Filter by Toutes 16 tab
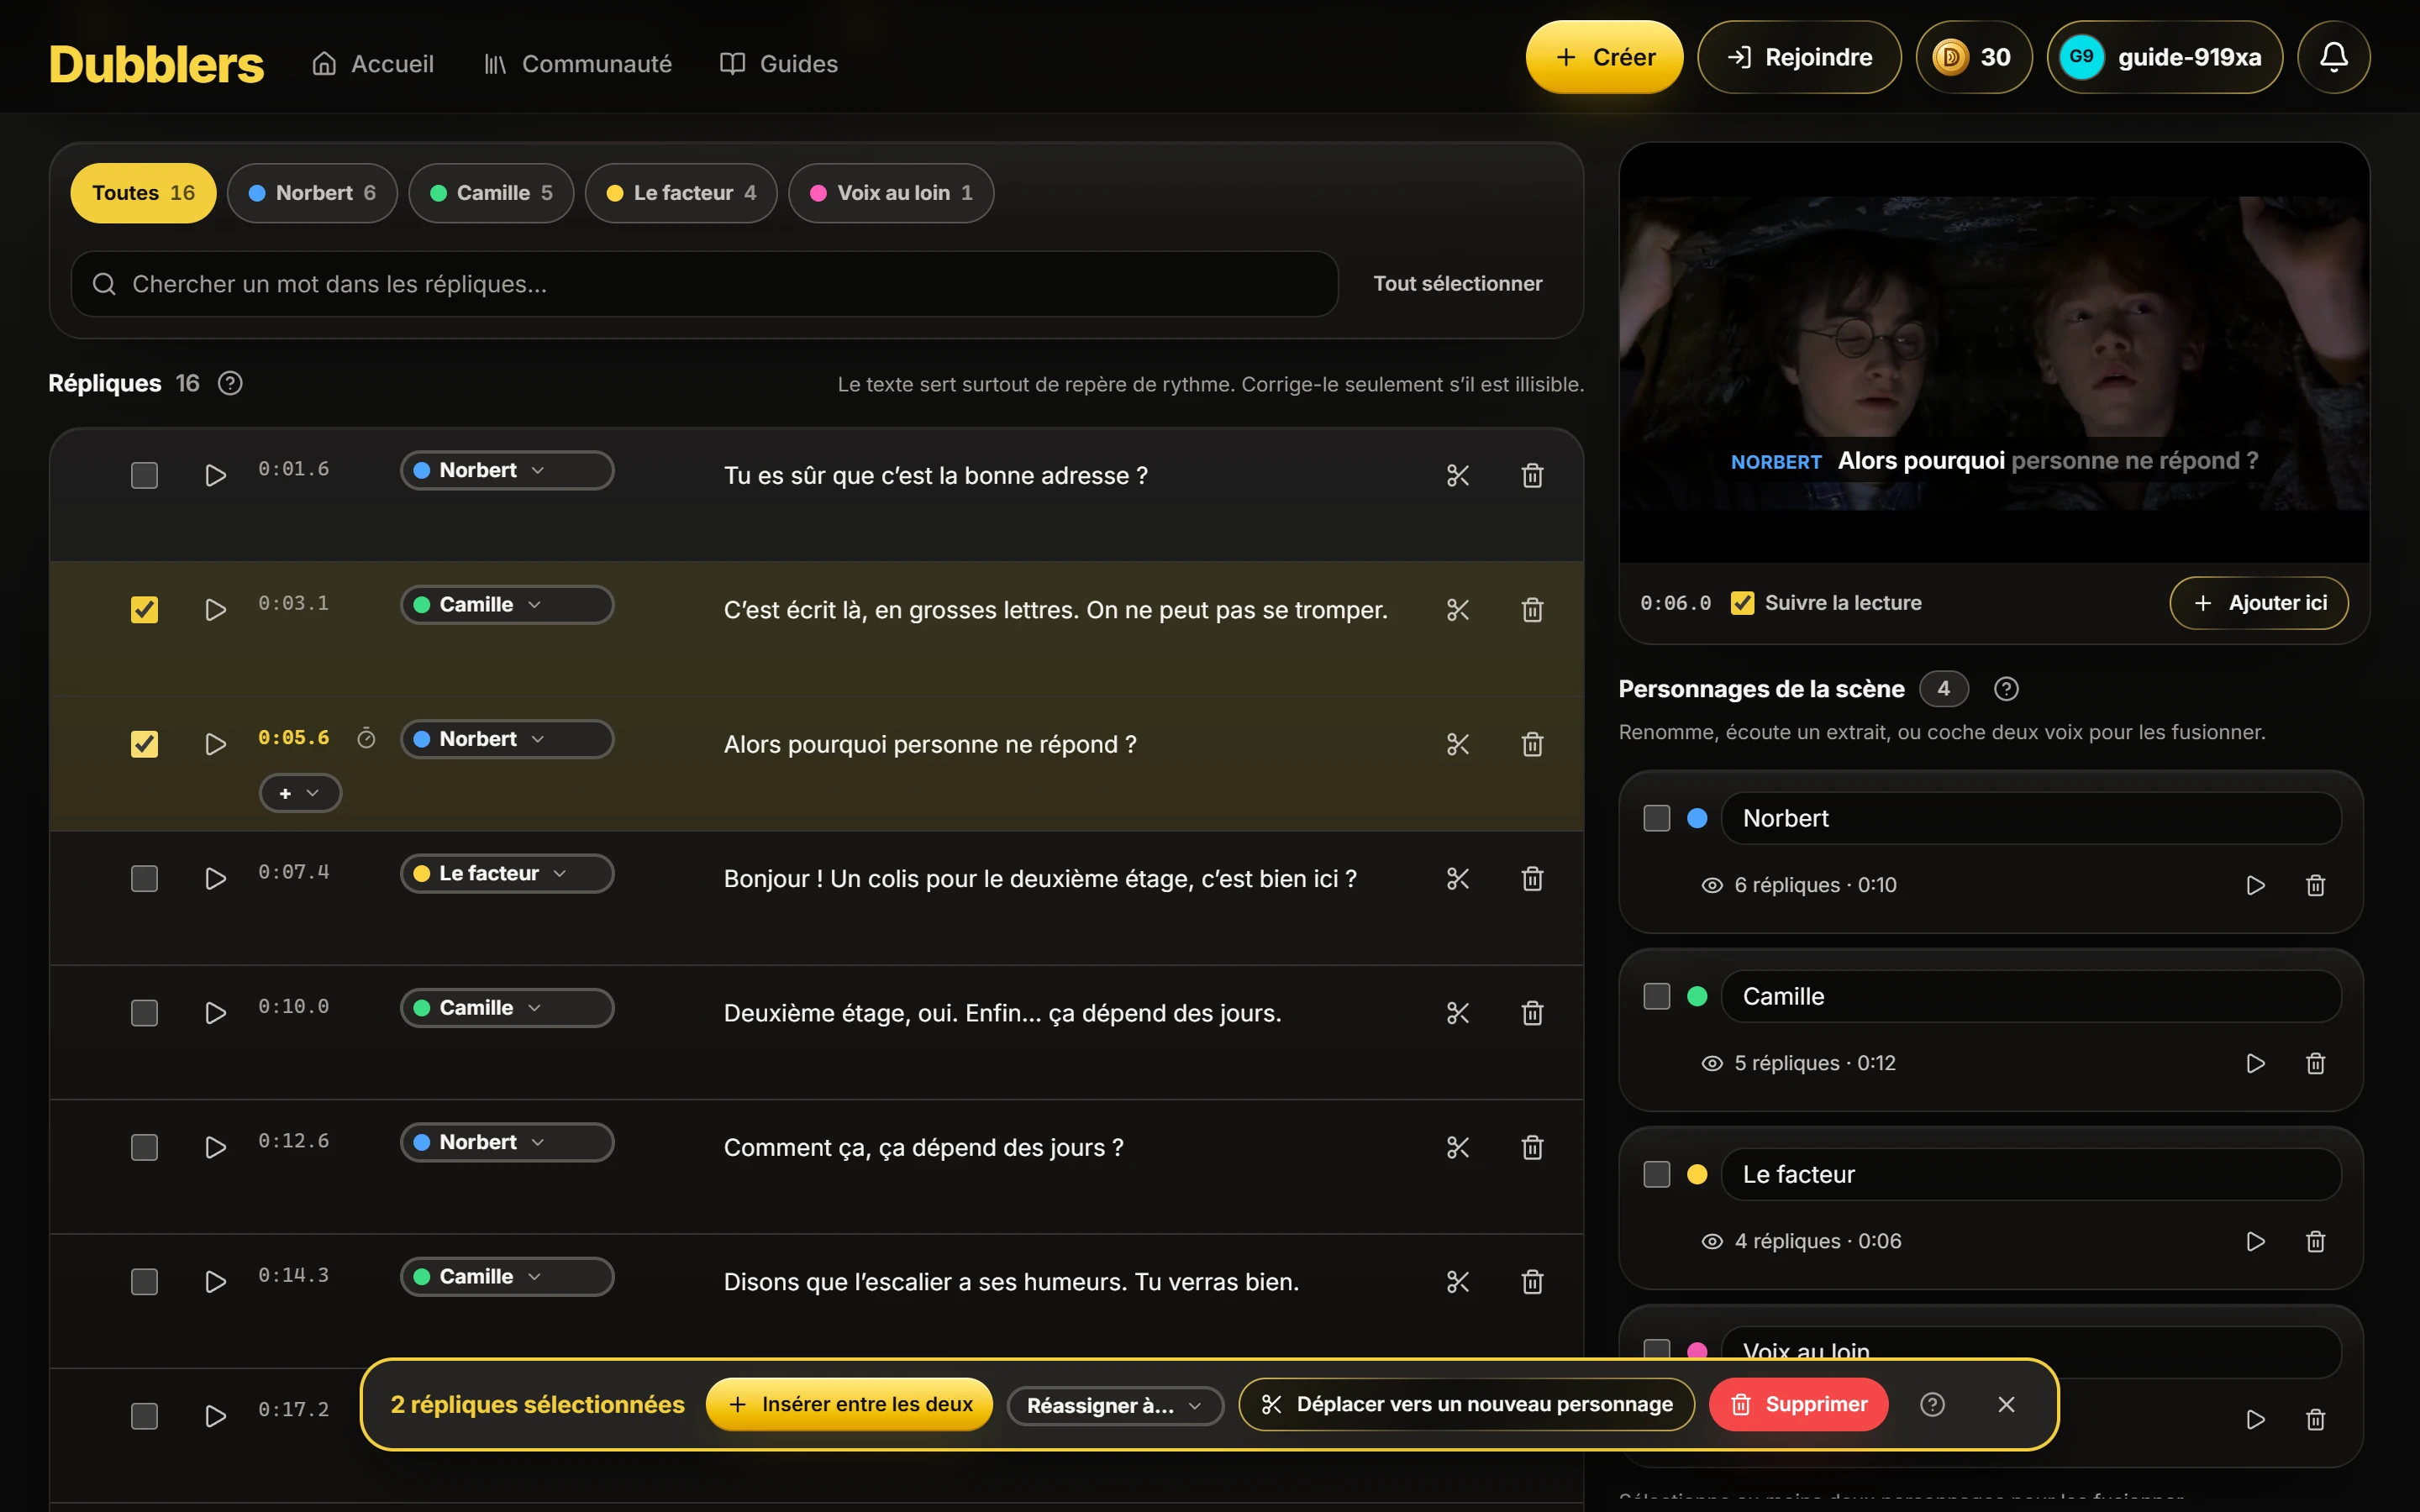 [143, 193]
